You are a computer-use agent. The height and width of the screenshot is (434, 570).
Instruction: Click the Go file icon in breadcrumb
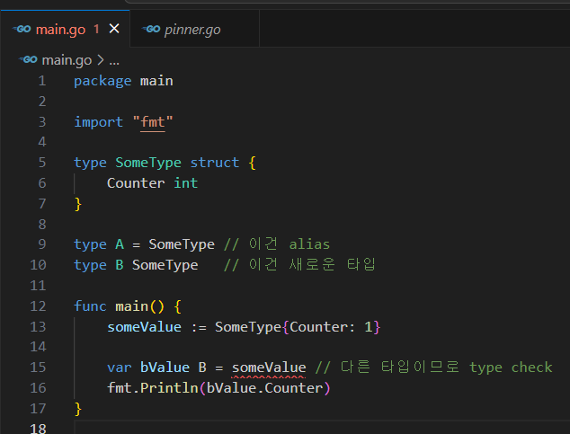(x=29, y=60)
